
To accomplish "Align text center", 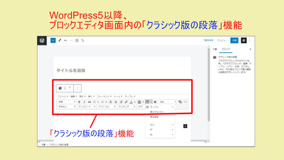I will coord(116,102).
